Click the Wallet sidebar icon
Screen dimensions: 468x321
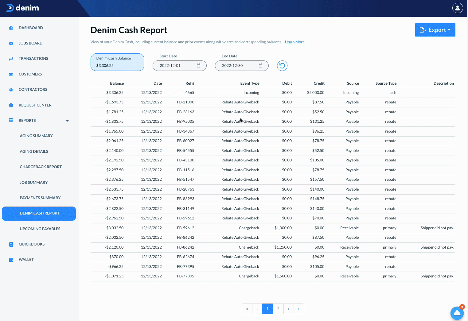[11, 260]
